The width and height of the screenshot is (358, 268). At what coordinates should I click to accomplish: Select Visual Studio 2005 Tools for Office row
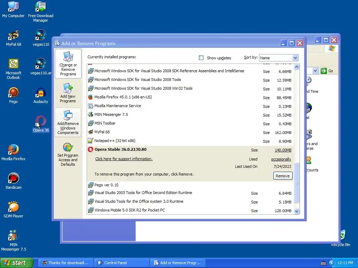190,193
